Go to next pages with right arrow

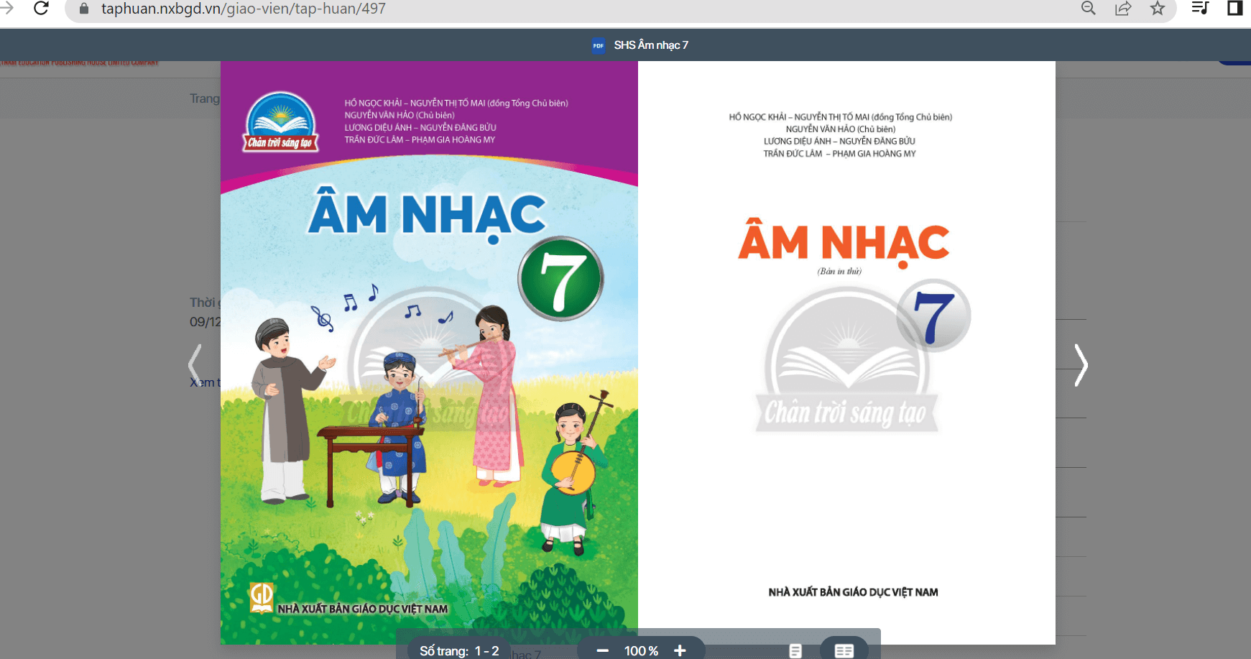point(1081,365)
